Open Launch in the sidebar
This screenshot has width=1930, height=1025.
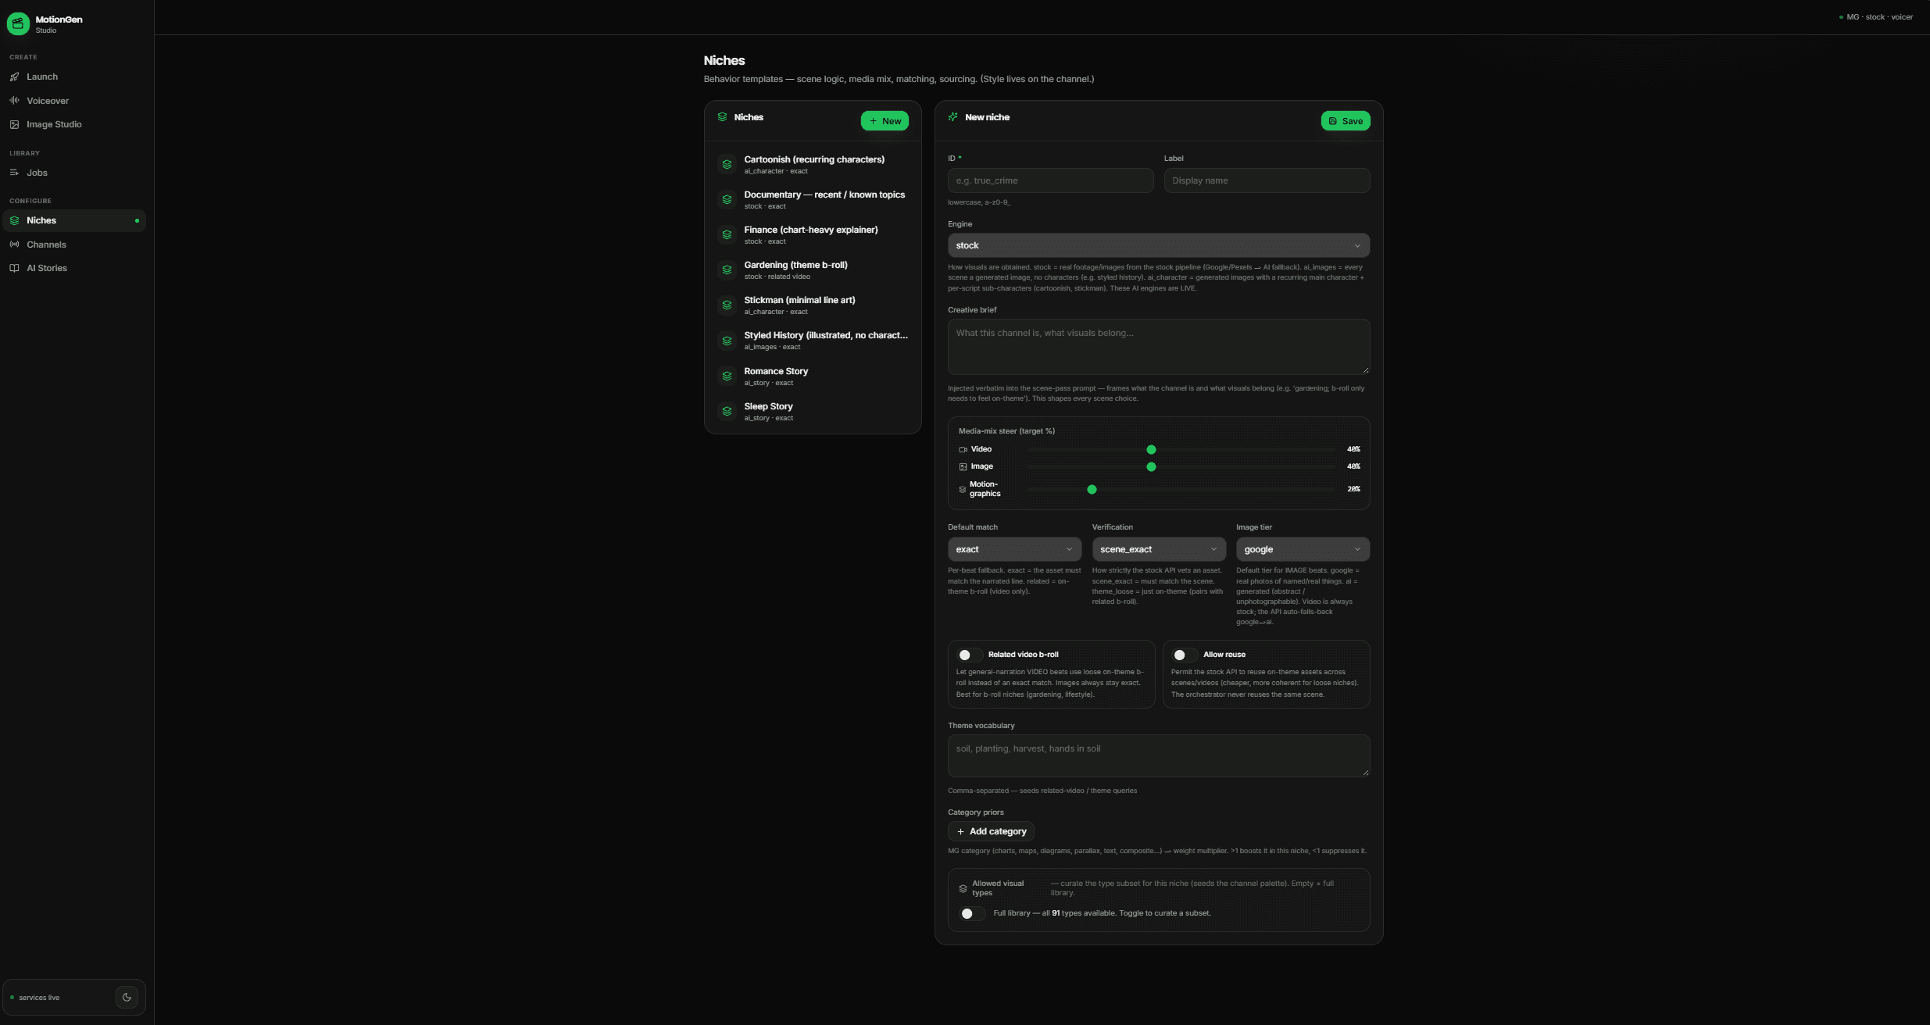(x=74, y=77)
